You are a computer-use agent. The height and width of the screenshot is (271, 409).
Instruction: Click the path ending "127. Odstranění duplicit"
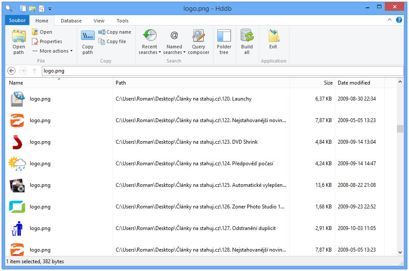pyautogui.click(x=195, y=228)
